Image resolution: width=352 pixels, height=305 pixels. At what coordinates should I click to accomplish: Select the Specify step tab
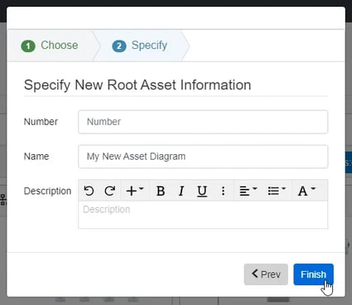pyautogui.click(x=140, y=46)
